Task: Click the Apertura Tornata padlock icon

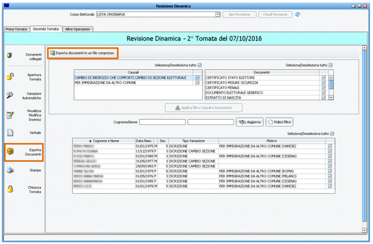Action: (9, 77)
